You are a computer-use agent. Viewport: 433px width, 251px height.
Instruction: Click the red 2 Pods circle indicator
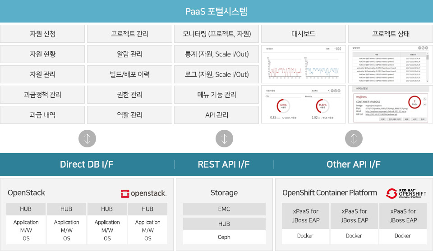(415, 102)
